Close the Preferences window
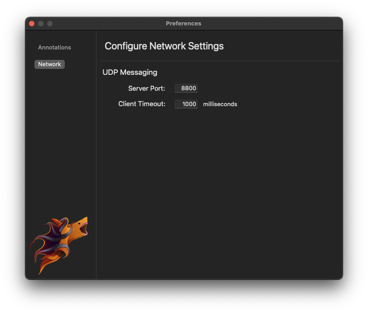This screenshot has height=313, width=368. coord(31,23)
